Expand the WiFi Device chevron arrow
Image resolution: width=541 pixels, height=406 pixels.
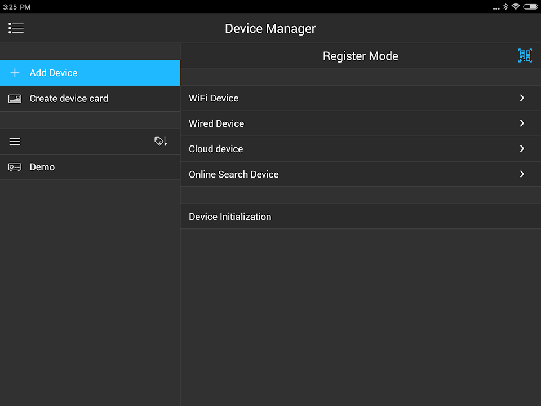tap(522, 98)
